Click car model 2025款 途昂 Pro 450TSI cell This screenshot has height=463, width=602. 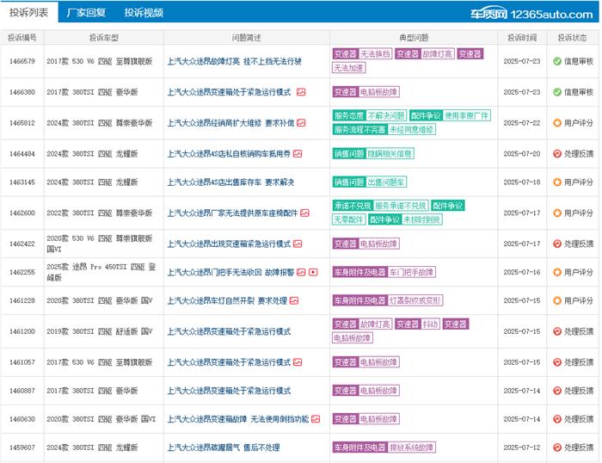tap(101, 273)
